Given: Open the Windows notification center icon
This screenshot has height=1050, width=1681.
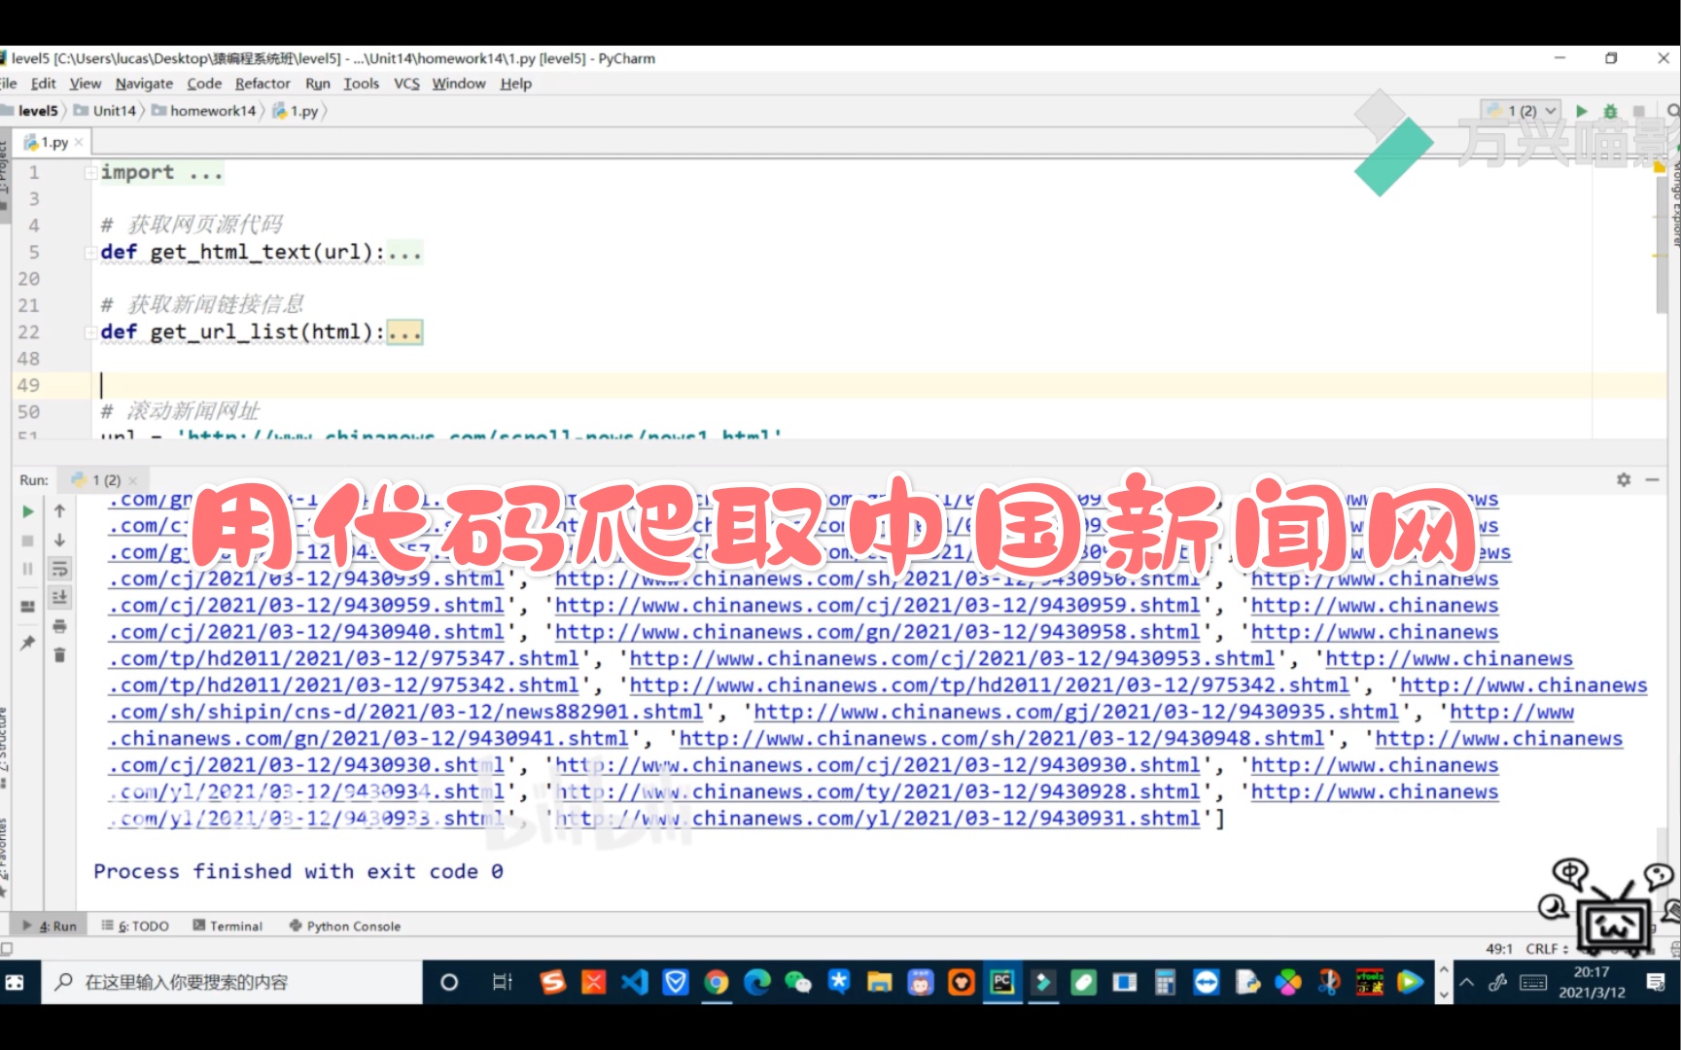Looking at the screenshot, I should (x=1656, y=982).
